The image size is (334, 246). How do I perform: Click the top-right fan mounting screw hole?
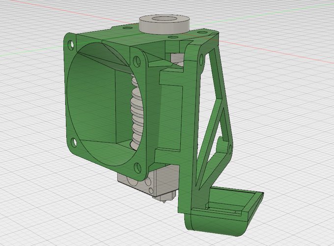[x=137, y=61]
